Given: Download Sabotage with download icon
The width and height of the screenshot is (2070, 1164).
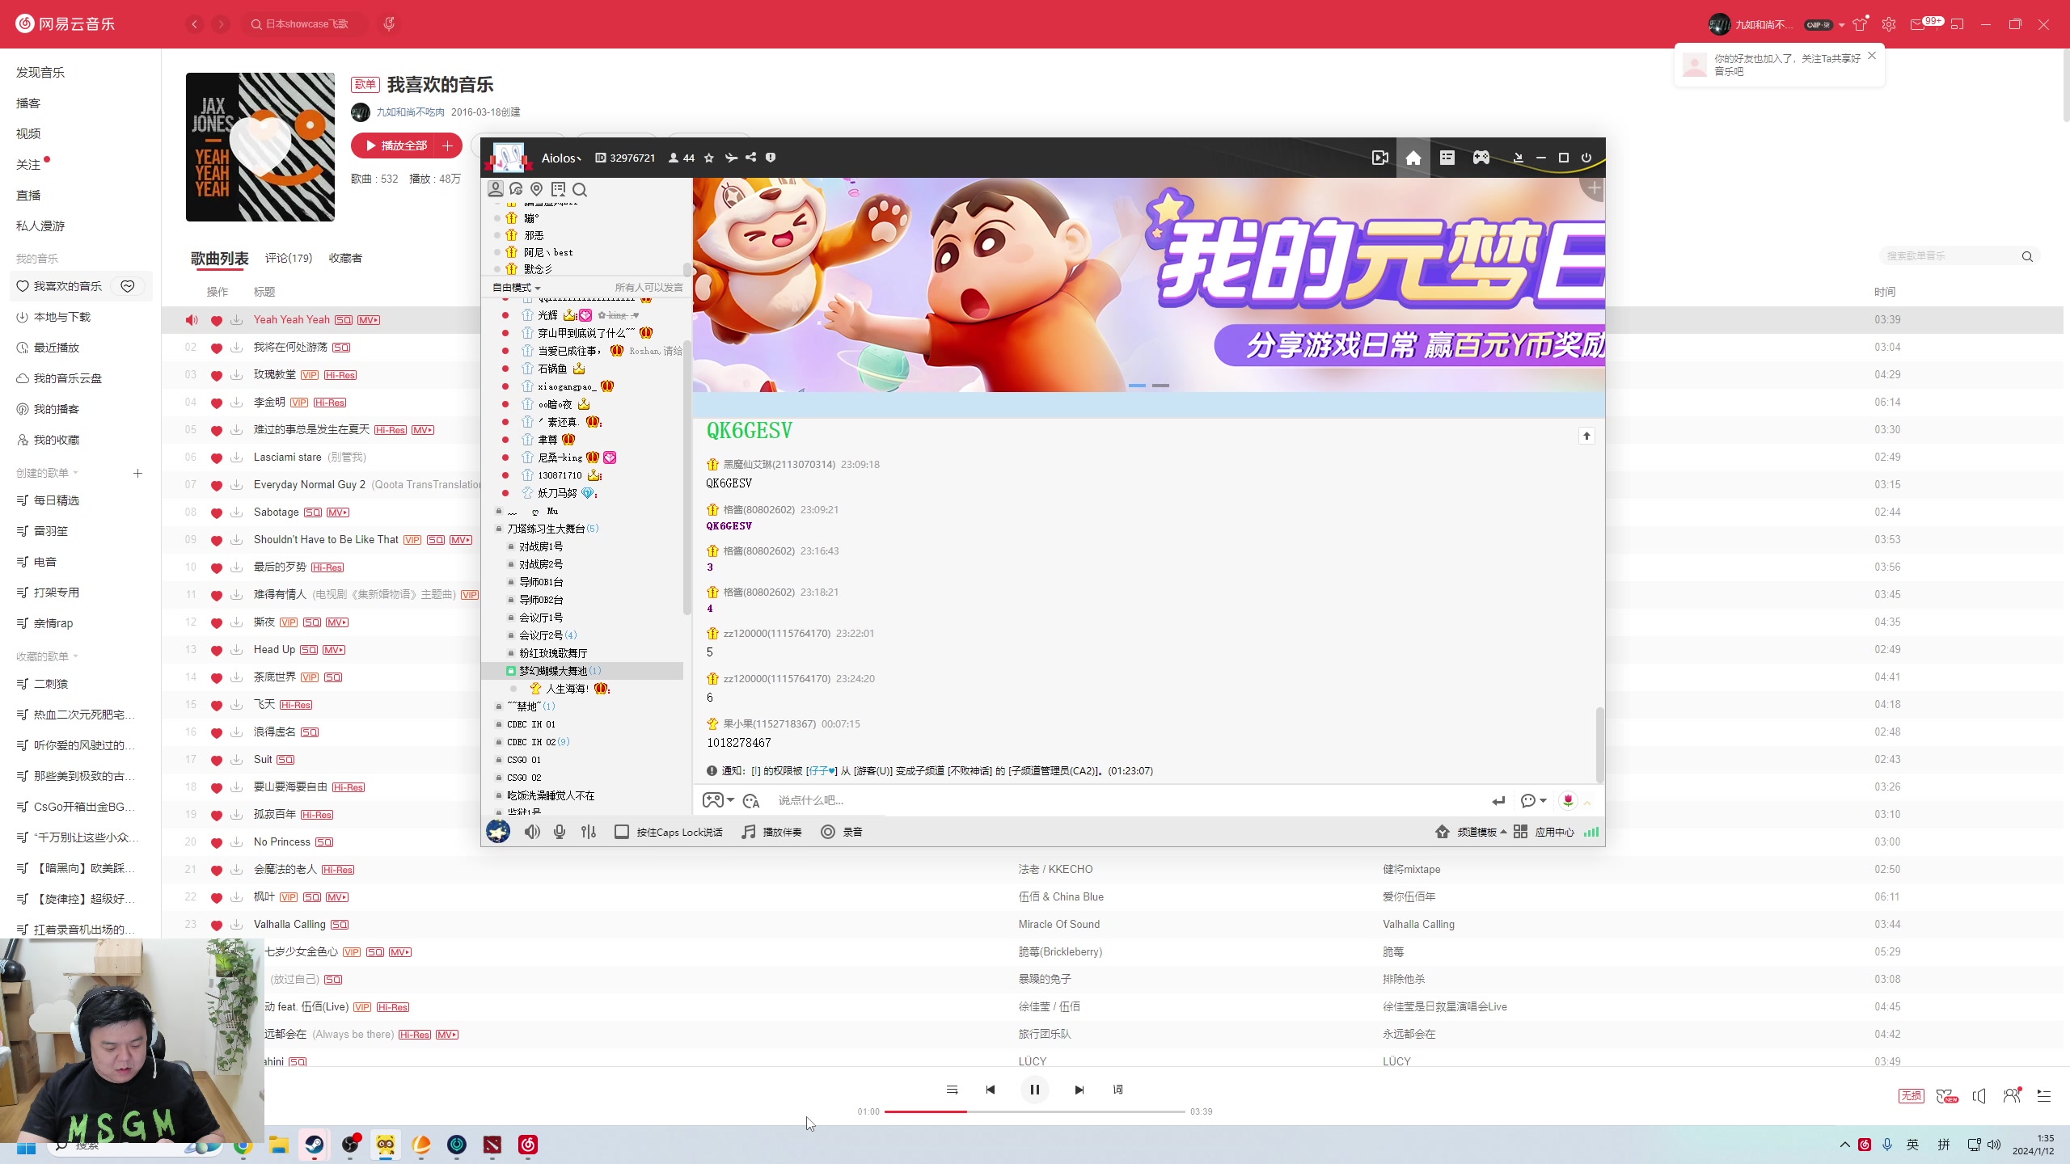Looking at the screenshot, I should (x=236, y=512).
